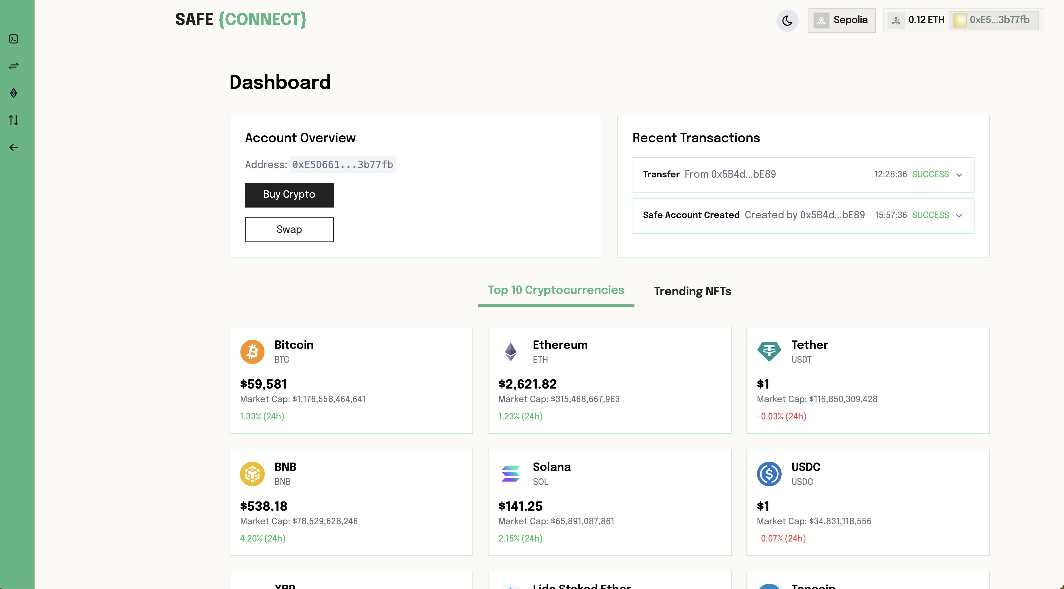Click the up-down arrows sidebar icon
The height and width of the screenshot is (589, 1064).
[14, 120]
